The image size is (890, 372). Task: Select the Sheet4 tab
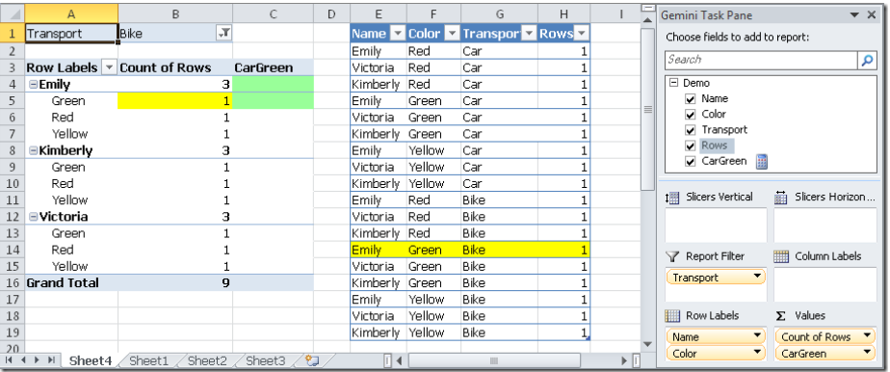(91, 360)
